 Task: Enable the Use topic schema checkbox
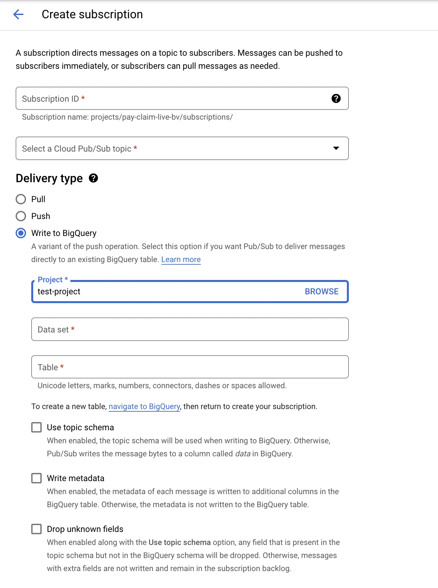[x=36, y=427]
